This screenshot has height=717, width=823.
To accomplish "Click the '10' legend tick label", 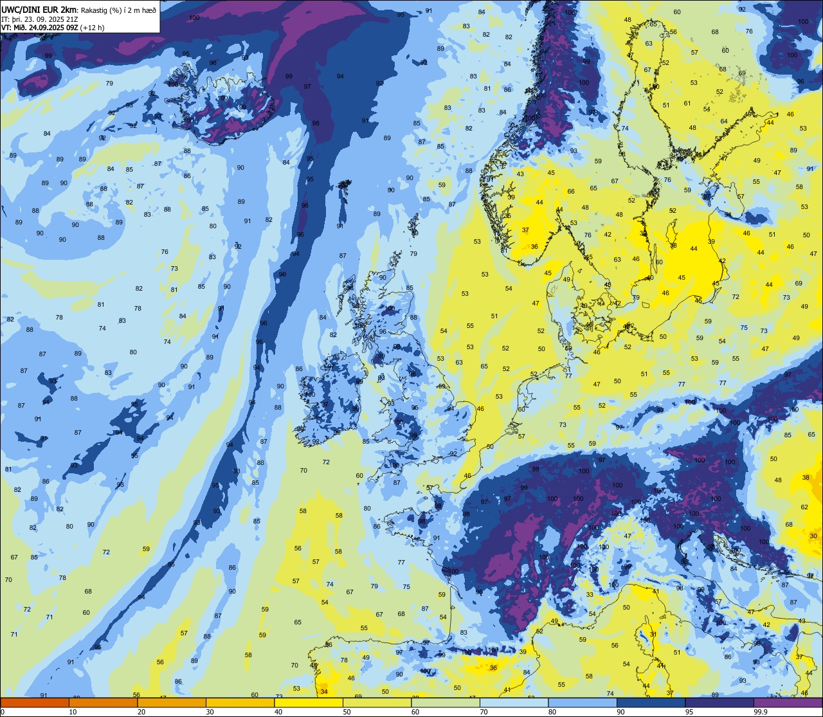I will click(73, 712).
